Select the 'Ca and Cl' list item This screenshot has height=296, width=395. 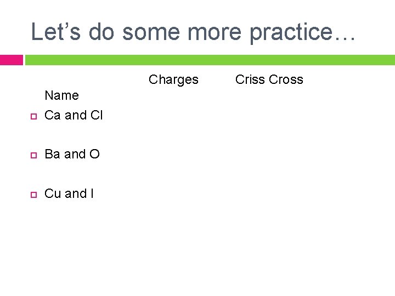click(x=74, y=116)
